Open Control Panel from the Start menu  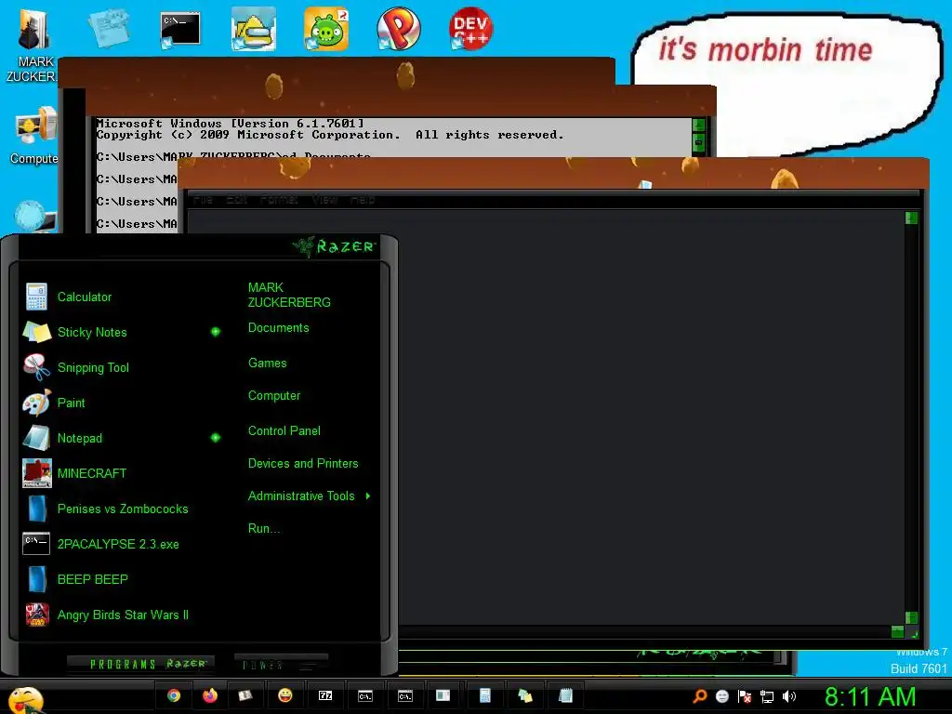click(x=284, y=430)
